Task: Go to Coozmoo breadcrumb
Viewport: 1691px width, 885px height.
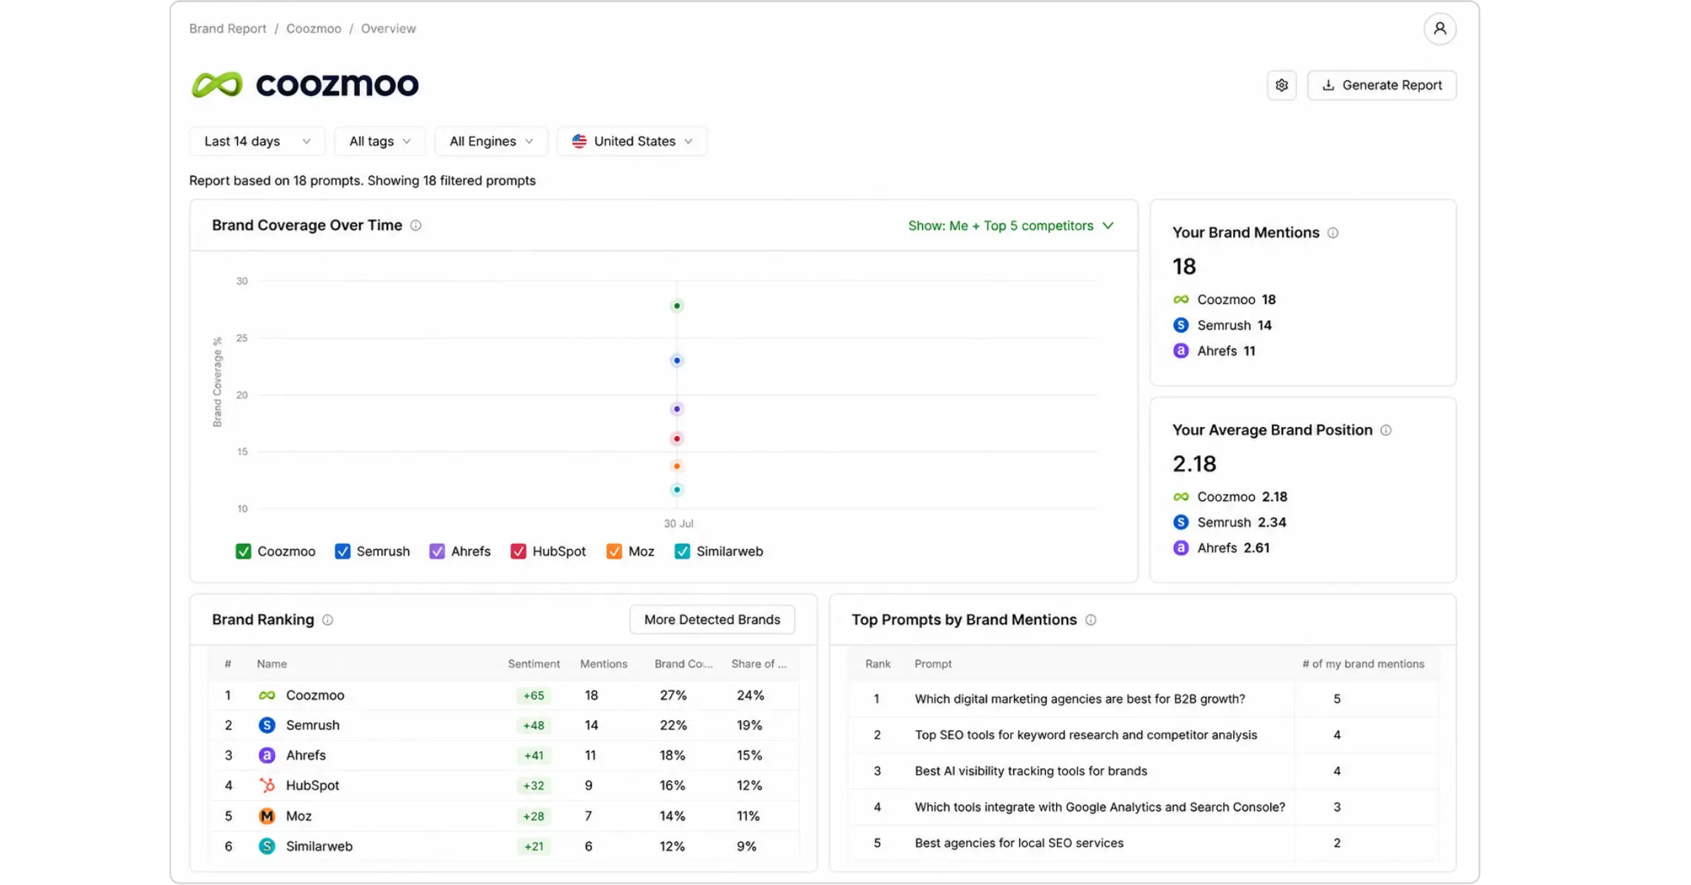Action: point(313,29)
